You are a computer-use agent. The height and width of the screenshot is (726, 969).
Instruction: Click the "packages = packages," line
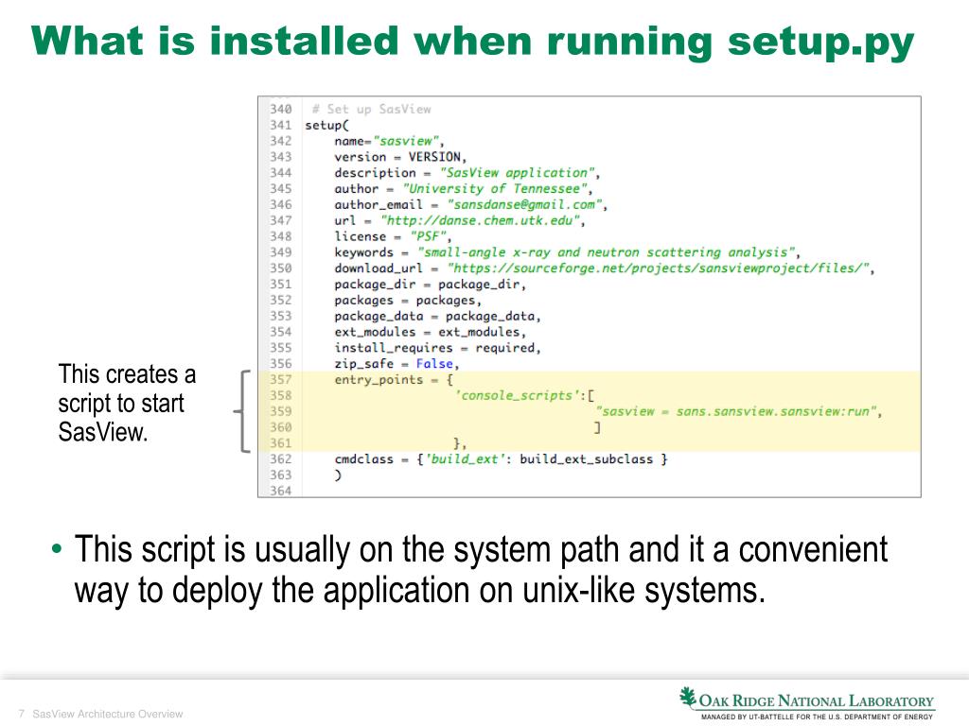(x=408, y=301)
